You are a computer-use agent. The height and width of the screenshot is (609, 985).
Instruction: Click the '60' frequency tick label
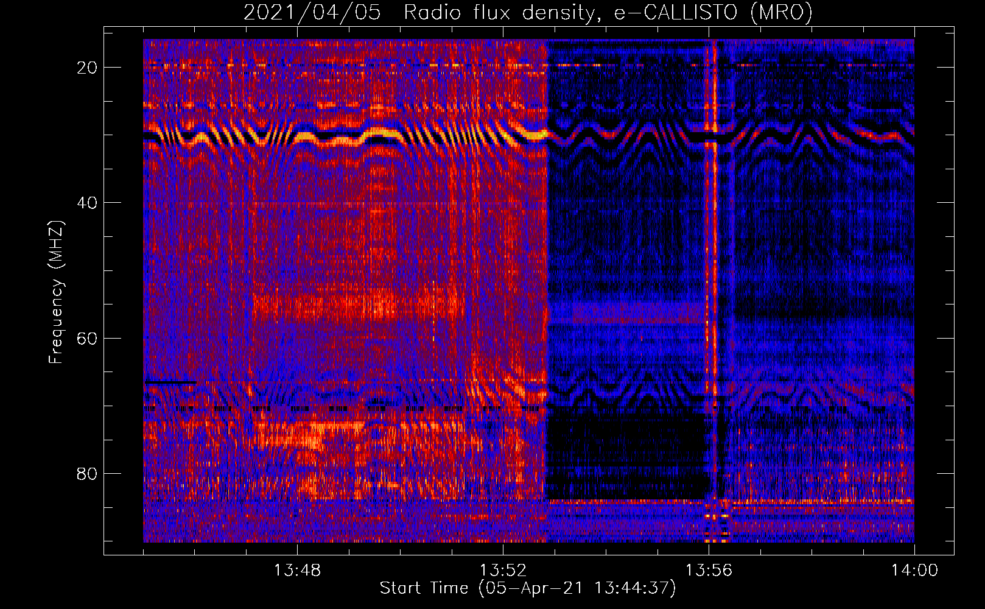(x=88, y=338)
